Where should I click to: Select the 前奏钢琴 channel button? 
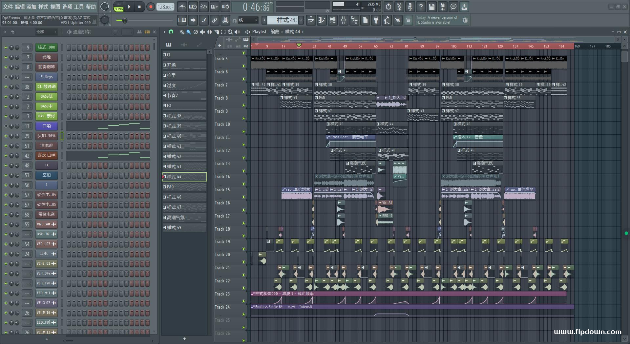coord(47,67)
